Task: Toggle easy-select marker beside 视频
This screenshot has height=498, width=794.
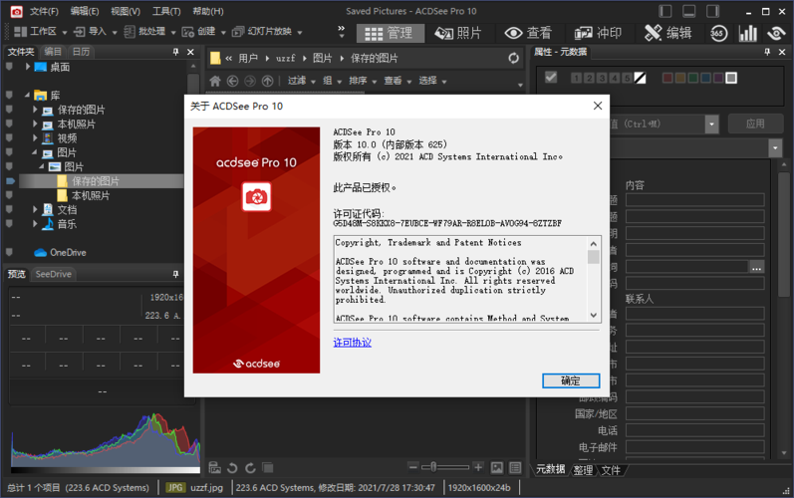Action: click(x=9, y=137)
